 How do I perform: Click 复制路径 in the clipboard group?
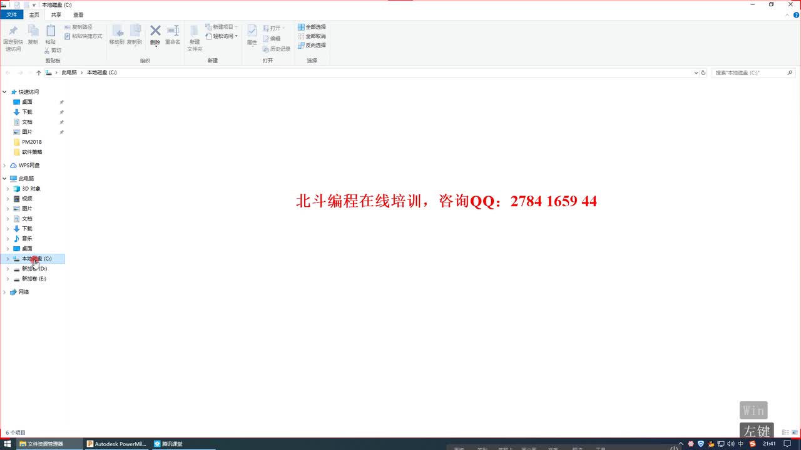point(78,27)
